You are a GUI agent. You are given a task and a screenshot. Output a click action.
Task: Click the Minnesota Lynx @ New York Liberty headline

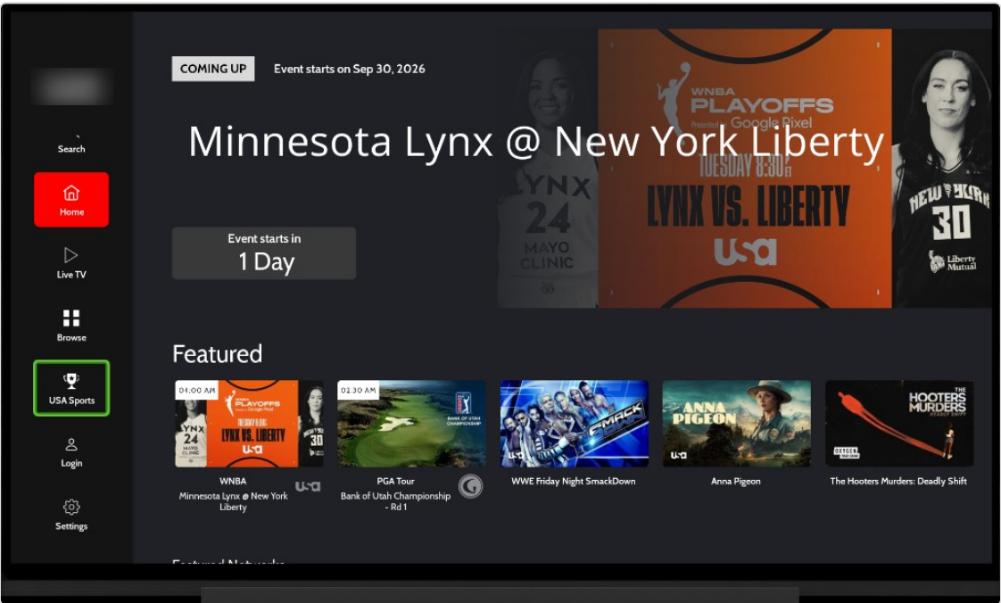(535, 142)
